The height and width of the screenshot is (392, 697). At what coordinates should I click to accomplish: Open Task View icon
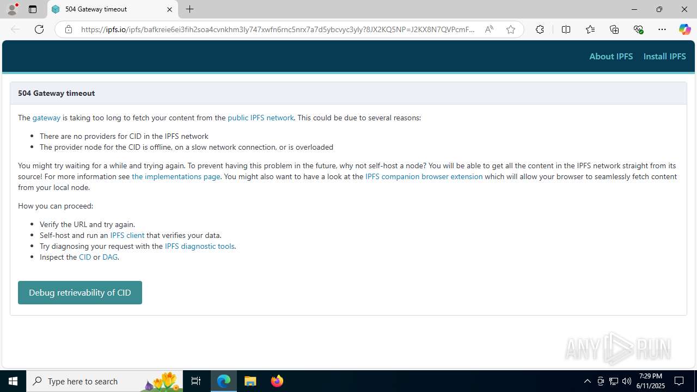[x=196, y=381]
